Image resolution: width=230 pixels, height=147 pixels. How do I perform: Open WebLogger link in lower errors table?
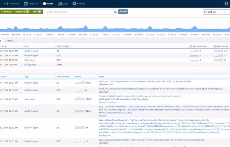30,99
